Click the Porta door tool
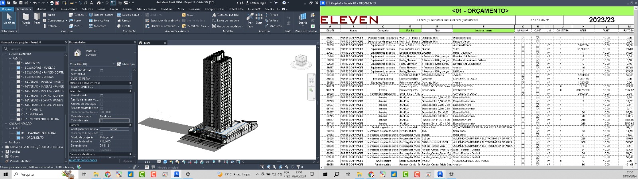This screenshot has width=638, height=179. coord(37,18)
